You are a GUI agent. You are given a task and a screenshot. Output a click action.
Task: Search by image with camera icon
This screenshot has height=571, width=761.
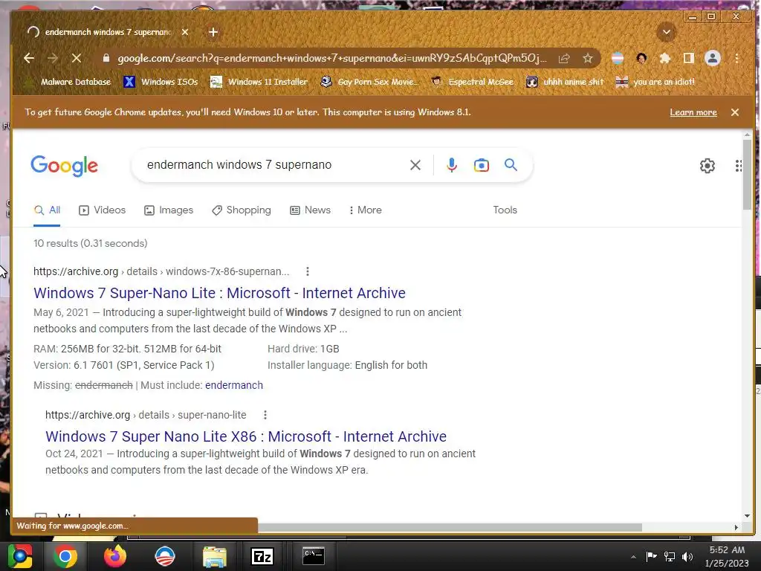[x=481, y=165]
